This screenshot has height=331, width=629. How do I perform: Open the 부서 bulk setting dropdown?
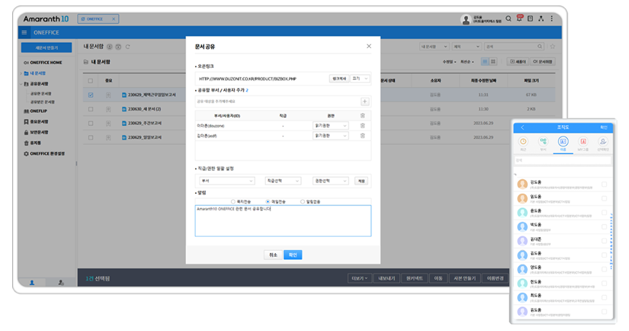227,181
